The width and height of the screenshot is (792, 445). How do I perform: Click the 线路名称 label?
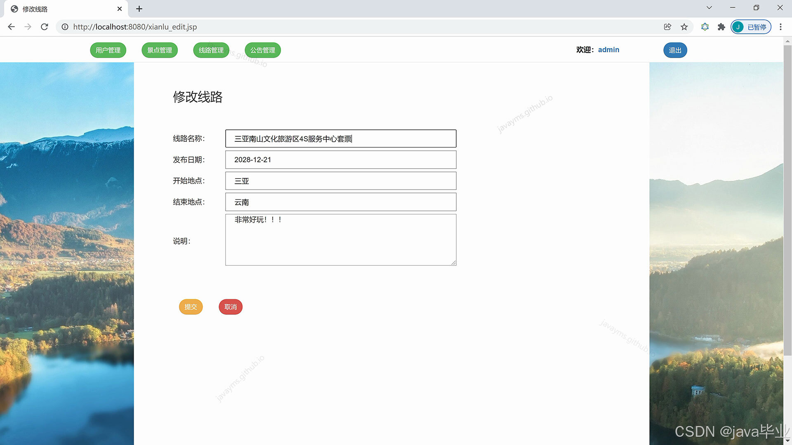[x=189, y=138]
